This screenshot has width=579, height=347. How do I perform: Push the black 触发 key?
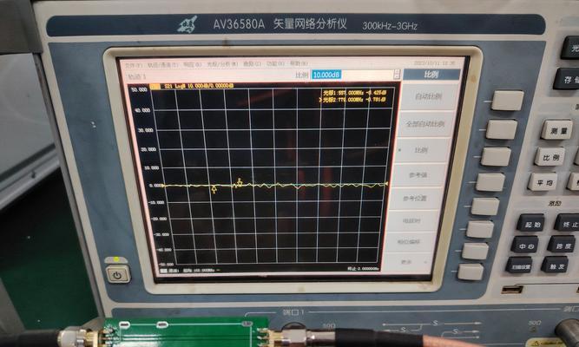pyautogui.click(x=555, y=265)
